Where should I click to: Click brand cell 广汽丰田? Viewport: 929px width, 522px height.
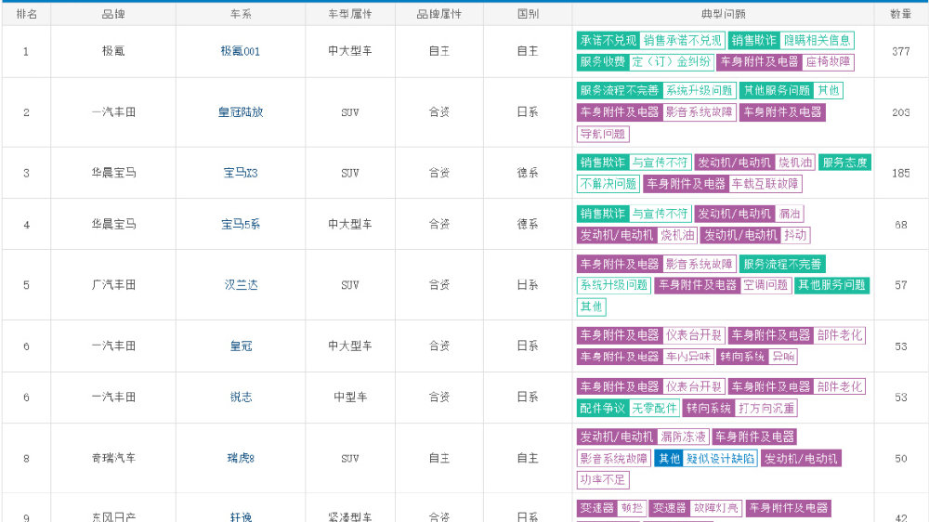(x=113, y=285)
